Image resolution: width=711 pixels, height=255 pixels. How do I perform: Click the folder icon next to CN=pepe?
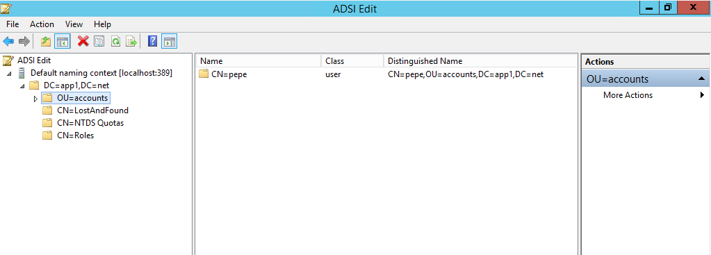coord(204,74)
